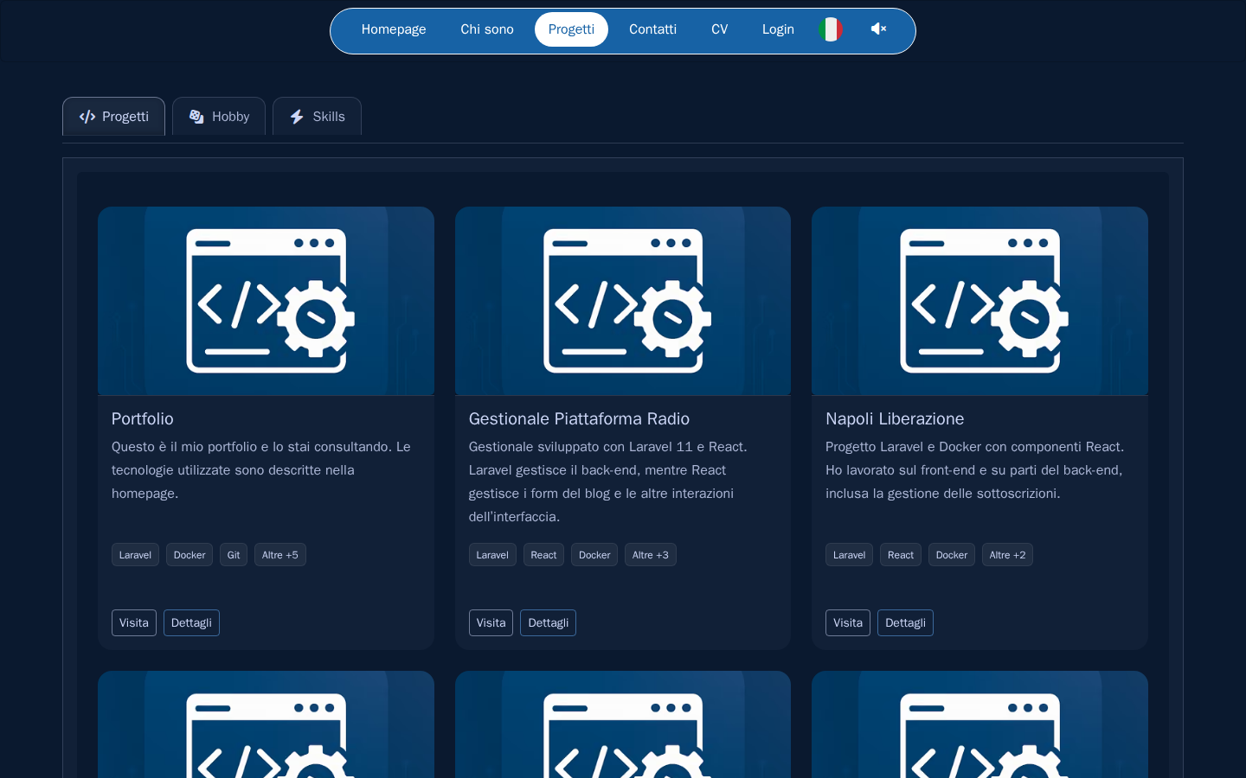
Task: Click the Portfolio card title
Action: 143,418
